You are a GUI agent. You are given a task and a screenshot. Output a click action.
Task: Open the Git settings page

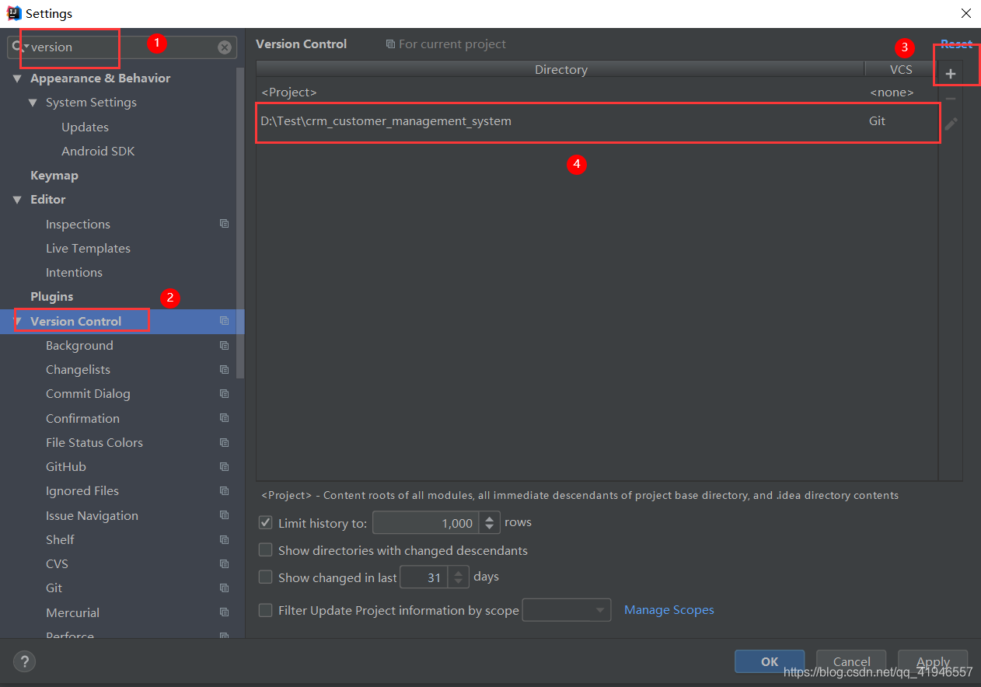tap(54, 588)
